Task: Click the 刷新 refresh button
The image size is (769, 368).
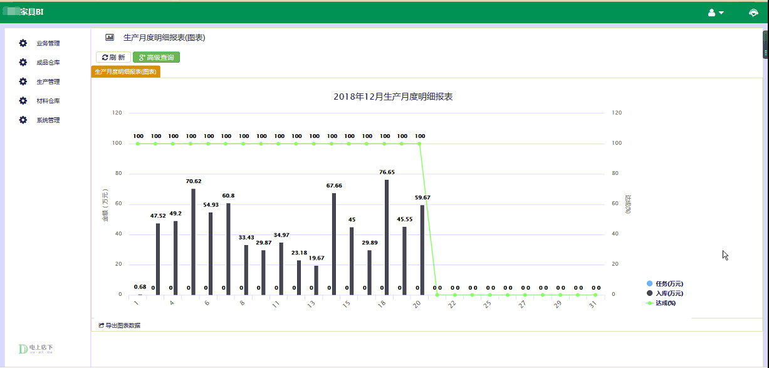Action: pyautogui.click(x=113, y=57)
